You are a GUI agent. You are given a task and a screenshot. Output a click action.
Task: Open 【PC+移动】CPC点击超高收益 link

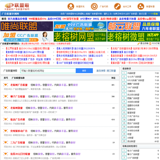pyautogui.click(x=26, y=56)
